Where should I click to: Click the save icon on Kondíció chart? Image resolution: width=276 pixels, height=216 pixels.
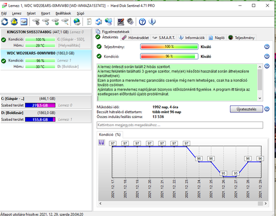pos(101,142)
